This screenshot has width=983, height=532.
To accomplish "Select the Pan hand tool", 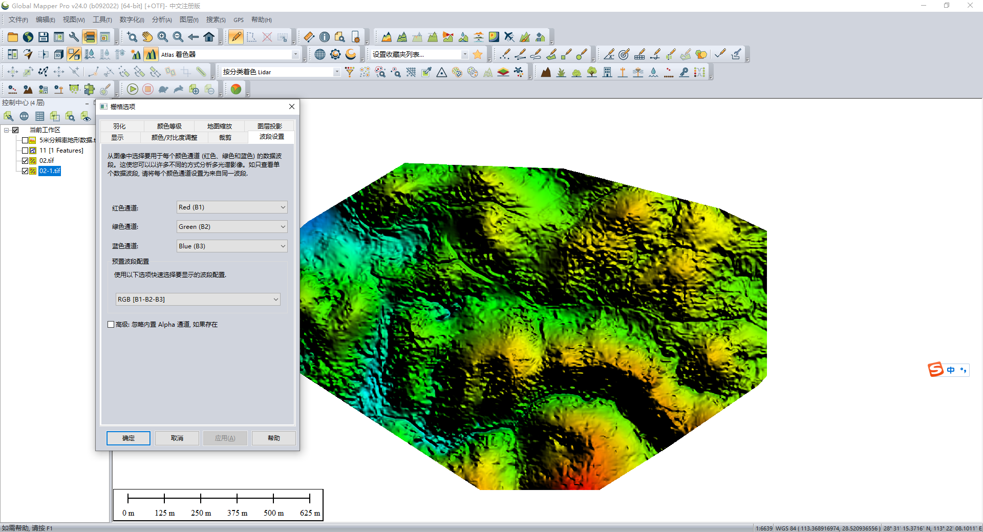I will 147,37.
